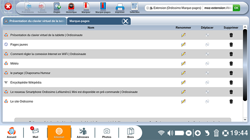
Task: Delete the Pages jaunes bookmark
Action: (x=231, y=44)
